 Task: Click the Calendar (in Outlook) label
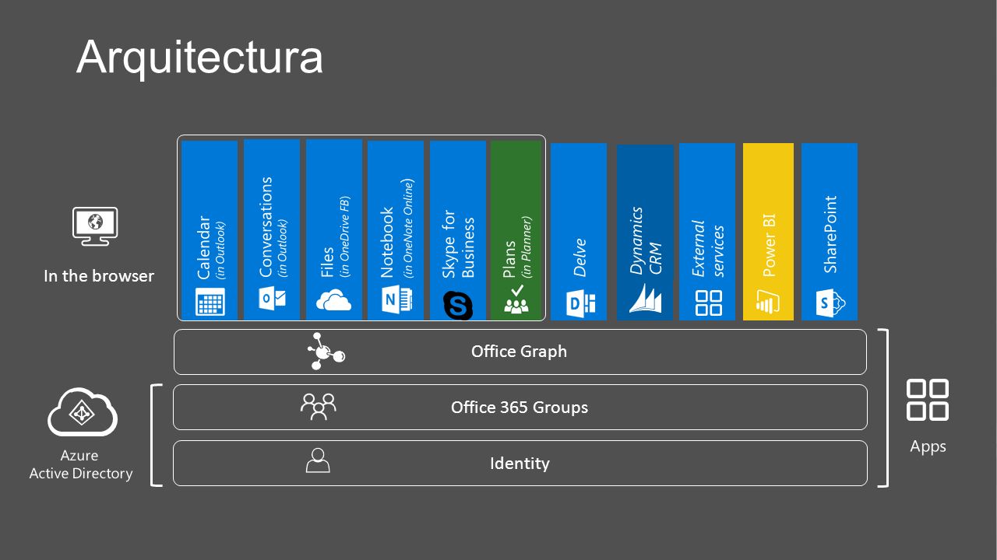tap(210, 247)
